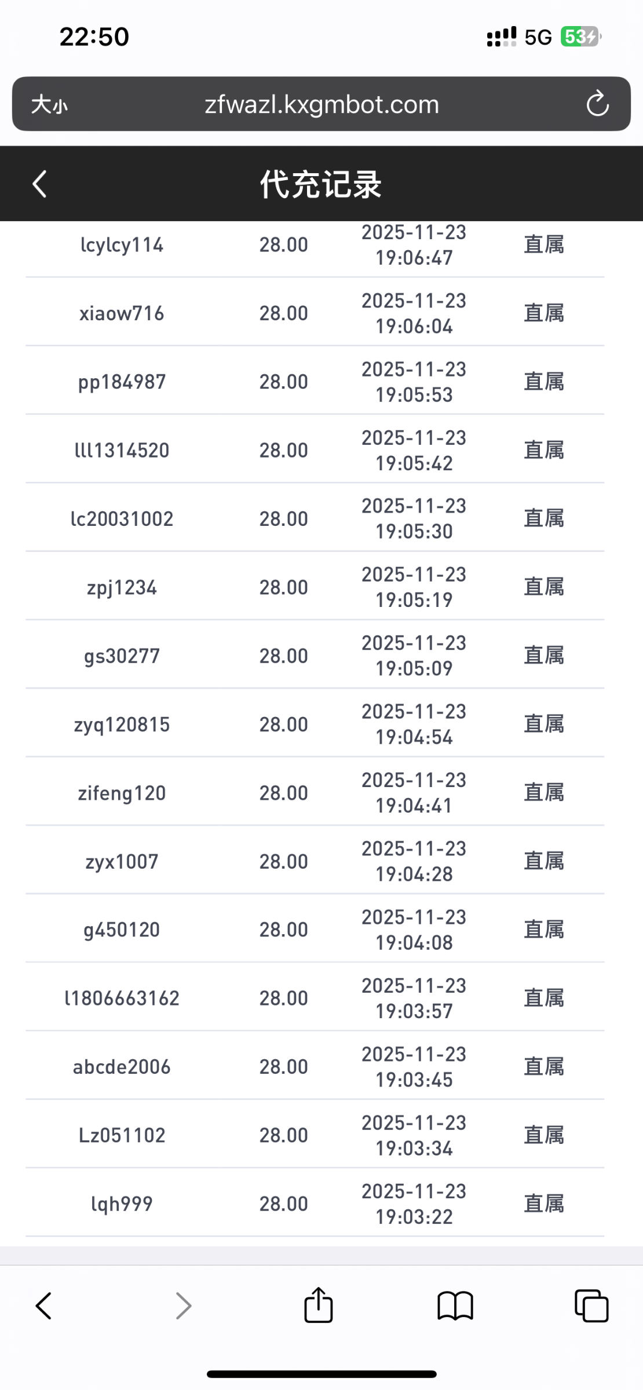Image resolution: width=643 pixels, height=1390 pixels.
Task: Tap the URL address zfwazl.kxgmbot.com
Action: point(321,105)
